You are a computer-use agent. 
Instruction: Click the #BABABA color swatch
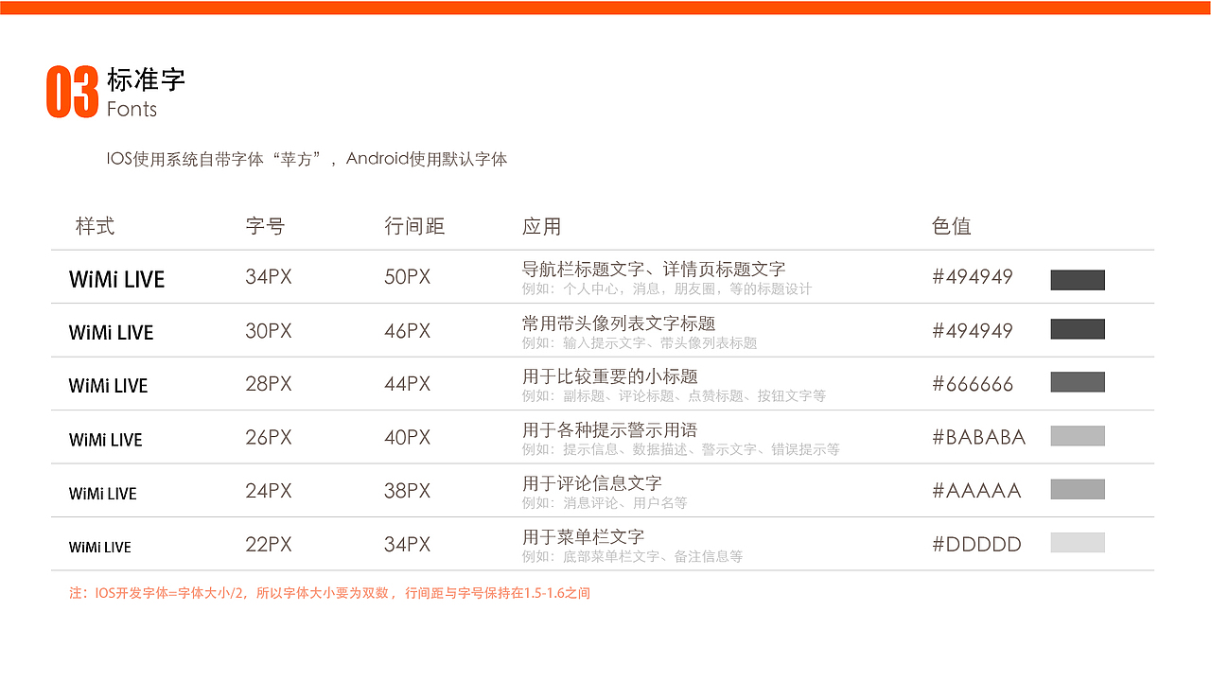1078,436
